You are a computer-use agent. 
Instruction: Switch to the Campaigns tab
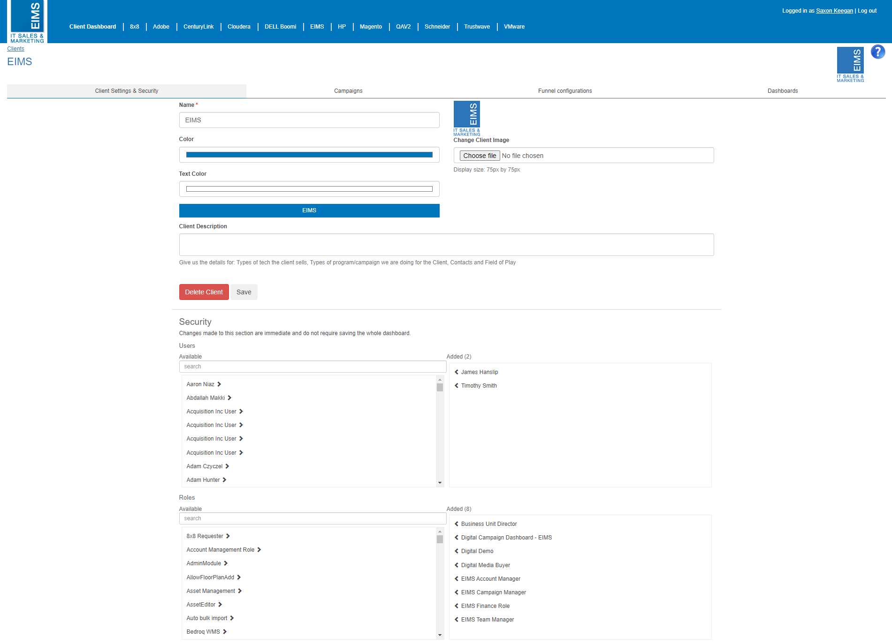(x=348, y=91)
